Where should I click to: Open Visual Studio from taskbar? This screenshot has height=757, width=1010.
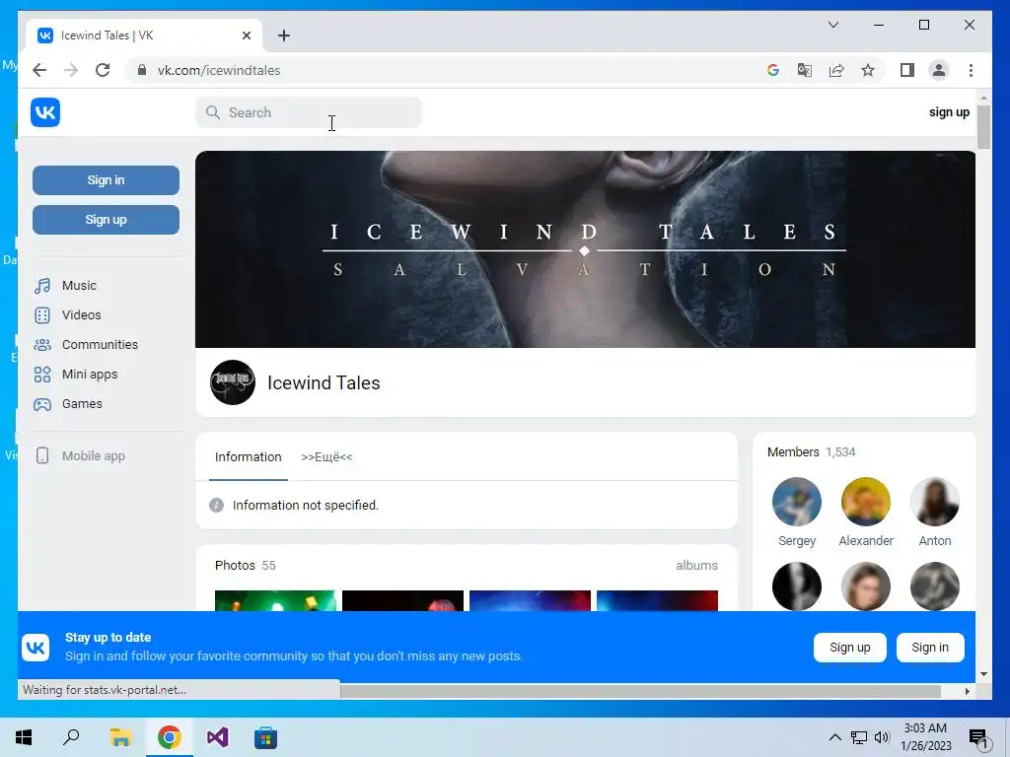pos(218,737)
